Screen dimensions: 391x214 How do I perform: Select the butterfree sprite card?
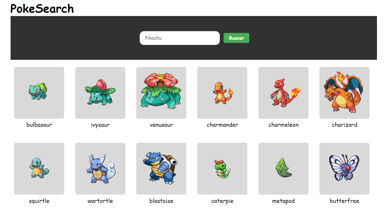(x=344, y=169)
